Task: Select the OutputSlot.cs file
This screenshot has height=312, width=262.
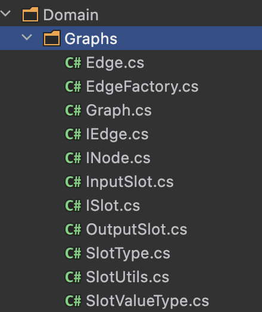Action: pyautogui.click(x=136, y=230)
